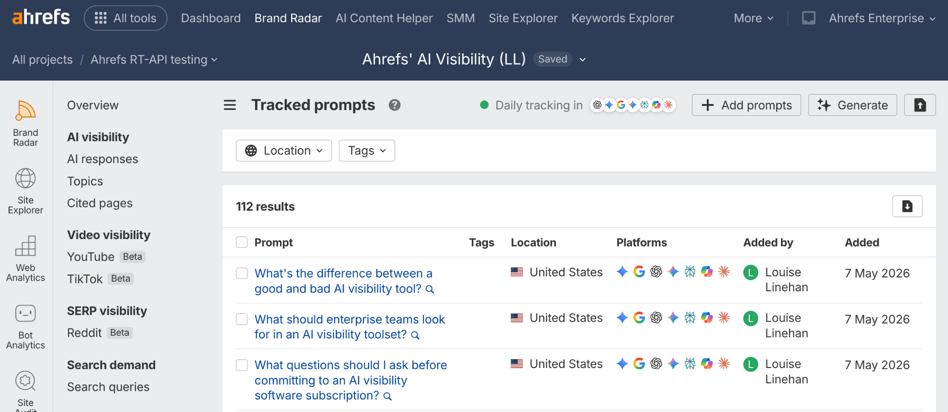Open AI Content Helper in the top navigation

click(x=384, y=18)
